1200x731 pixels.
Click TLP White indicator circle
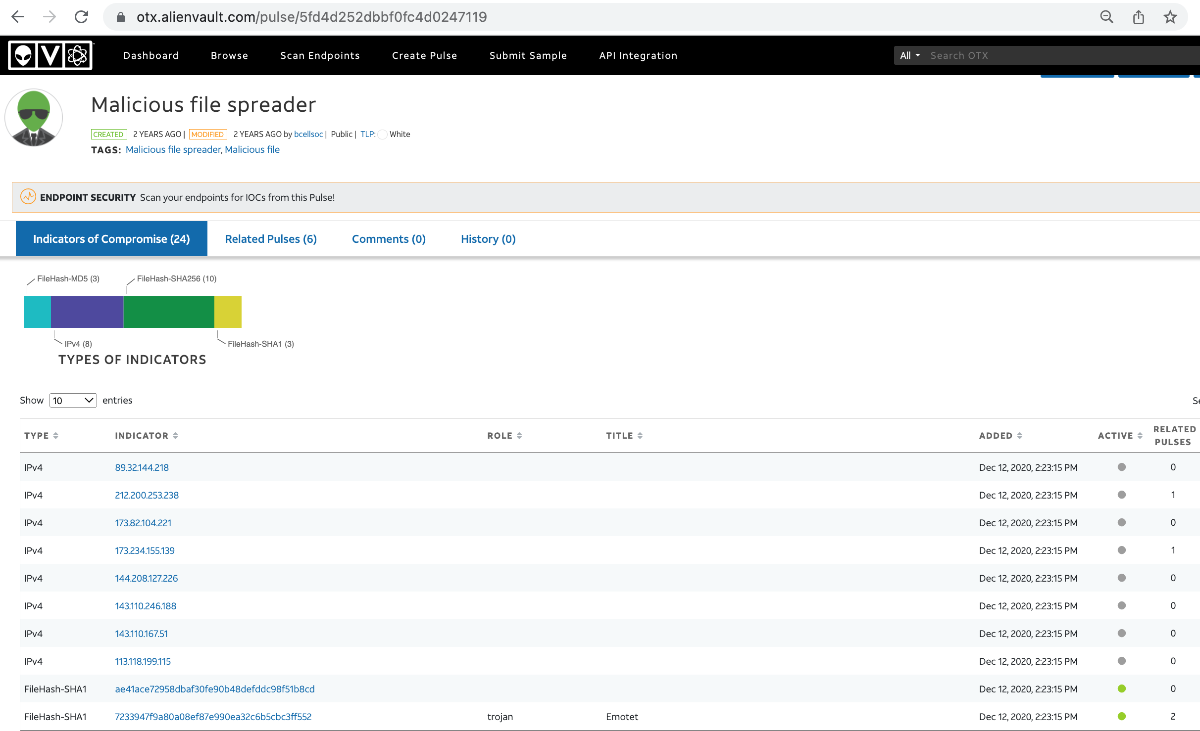tap(382, 135)
